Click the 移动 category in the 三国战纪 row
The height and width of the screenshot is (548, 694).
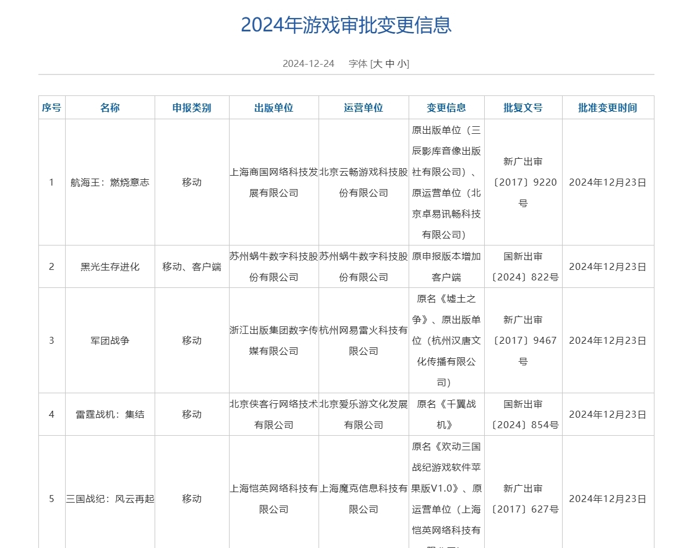[x=192, y=499]
